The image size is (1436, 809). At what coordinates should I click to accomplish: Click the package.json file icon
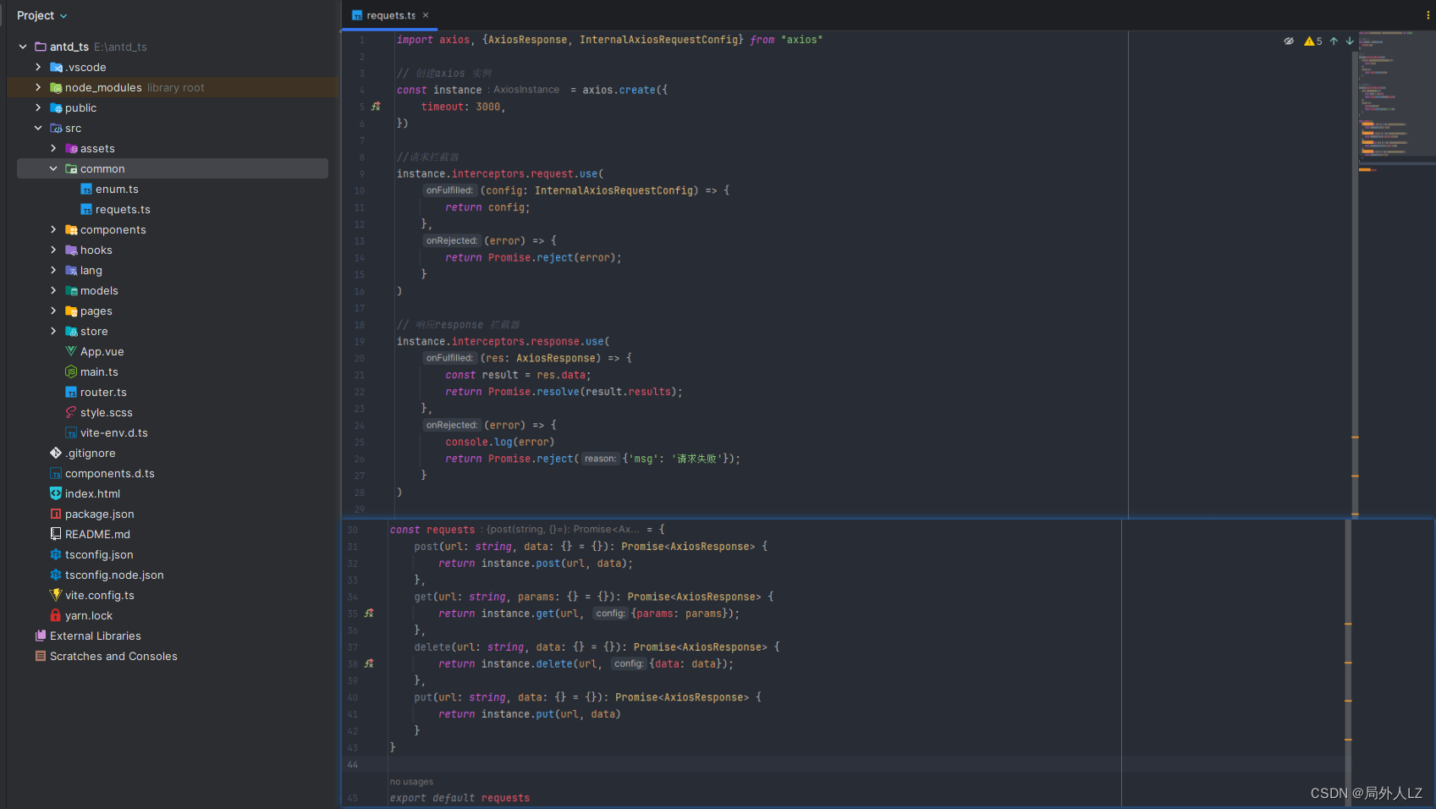pyautogui.click(x=56, y=514)
